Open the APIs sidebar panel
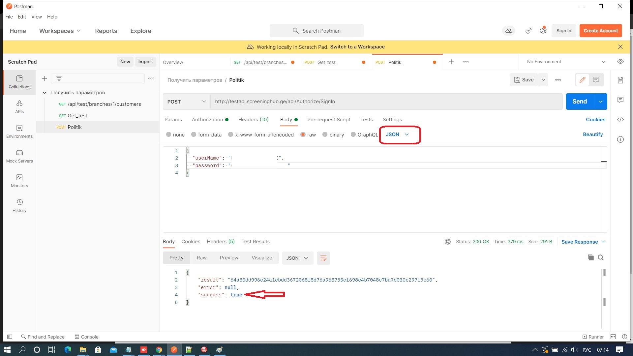Screen dimensions: 633x356 tap(19, 107)
